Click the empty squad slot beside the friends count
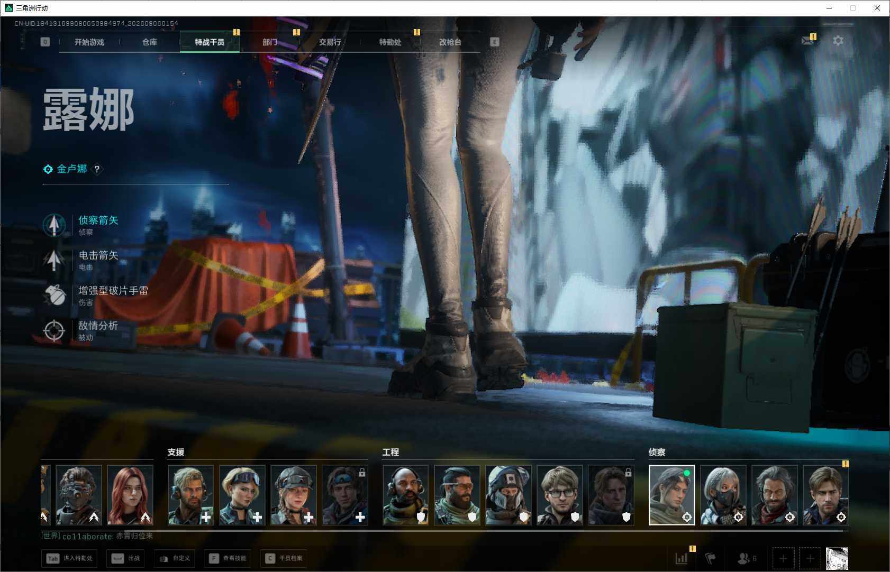 click(x=783, y=558)
